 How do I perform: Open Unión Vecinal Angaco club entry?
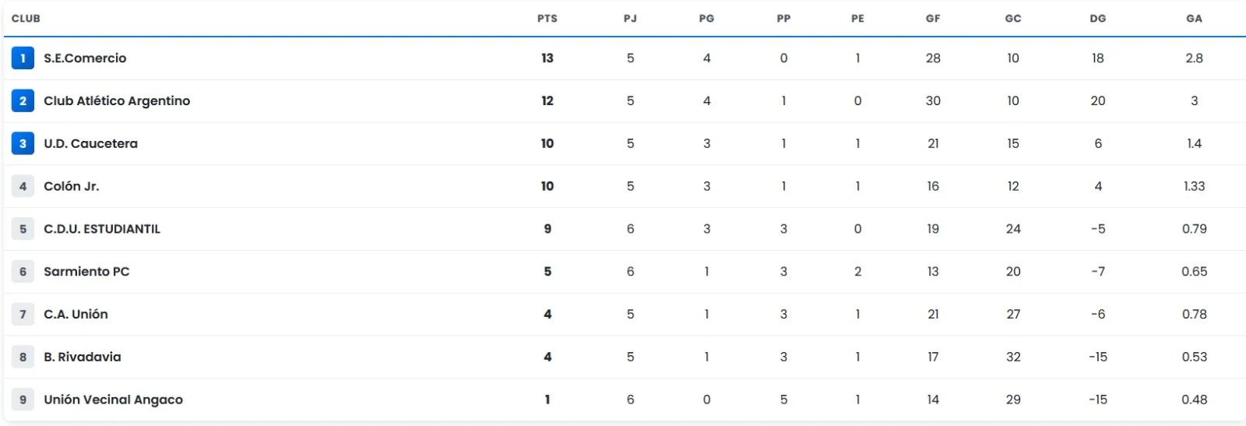point(113,400)
